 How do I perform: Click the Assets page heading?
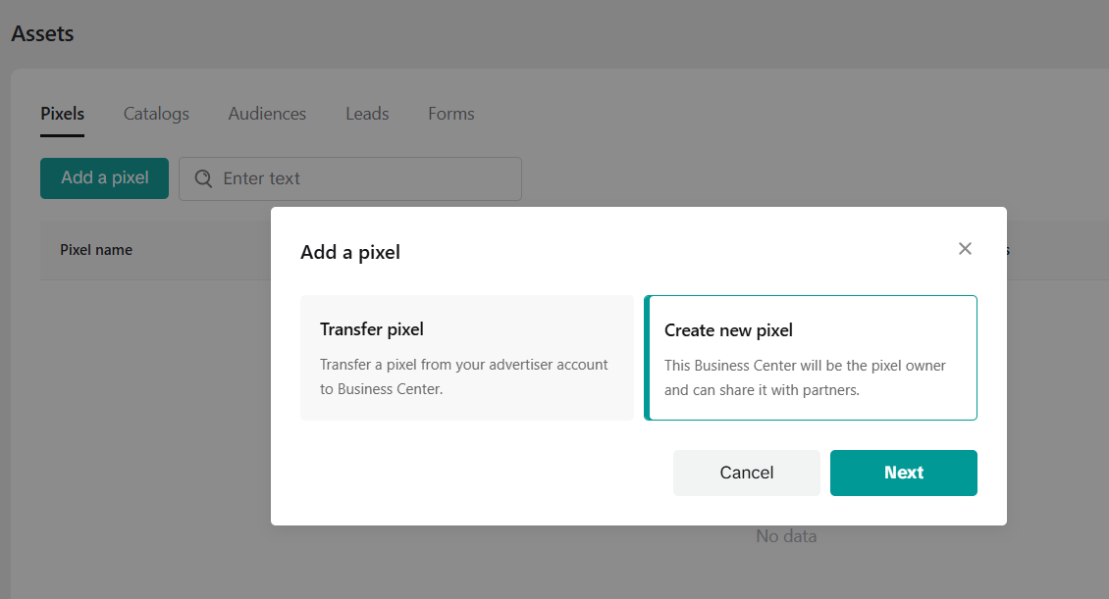42,34
